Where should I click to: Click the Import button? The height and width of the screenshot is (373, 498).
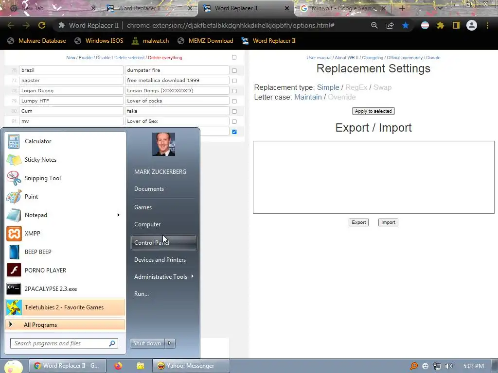388,222
